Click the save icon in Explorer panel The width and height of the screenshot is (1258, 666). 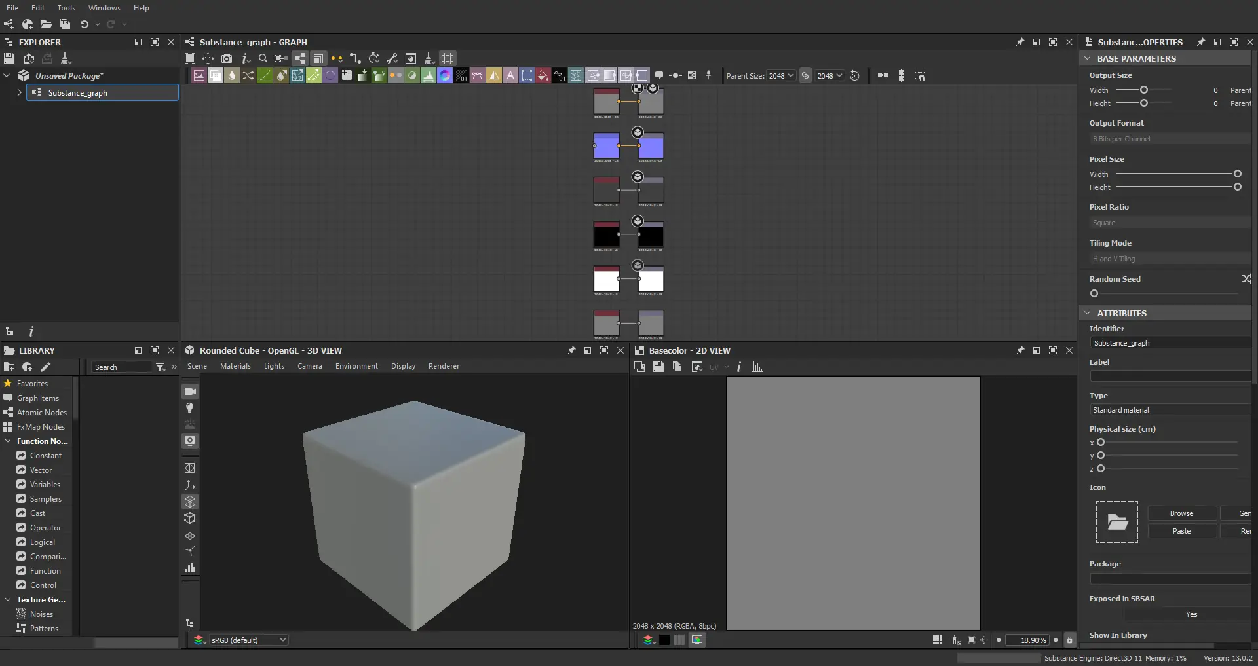pyautogui.click(x=9, y=58)
